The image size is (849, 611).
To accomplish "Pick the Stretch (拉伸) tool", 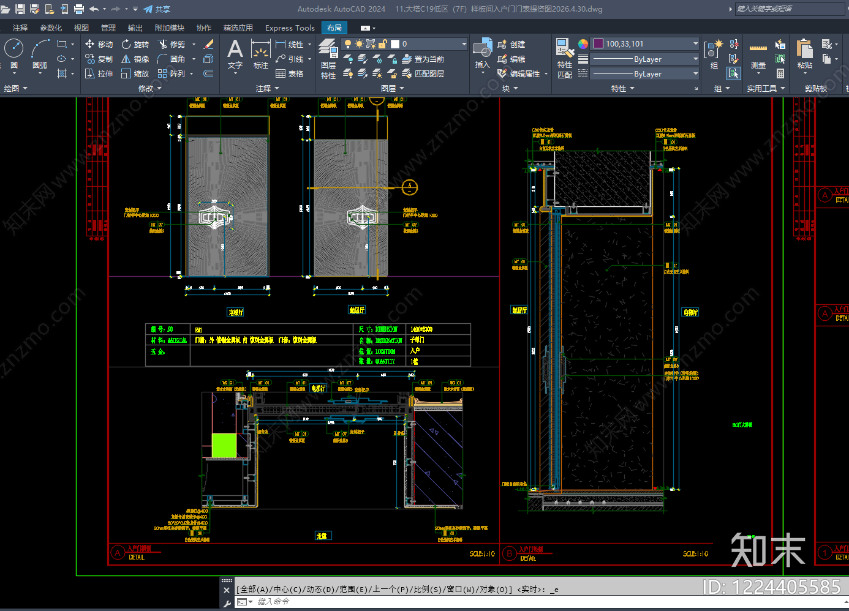I will pyautogui.click(x=99, y=73).
